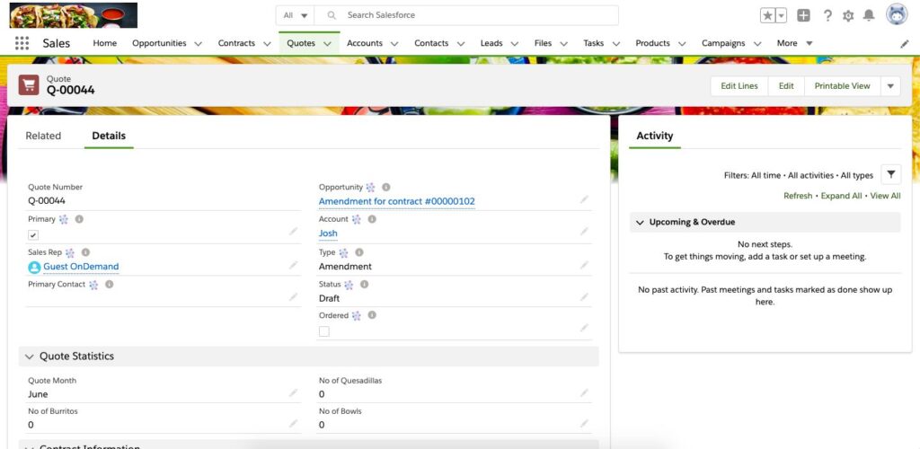Click the info icon next to Ordered

click(x=372, y=315)
